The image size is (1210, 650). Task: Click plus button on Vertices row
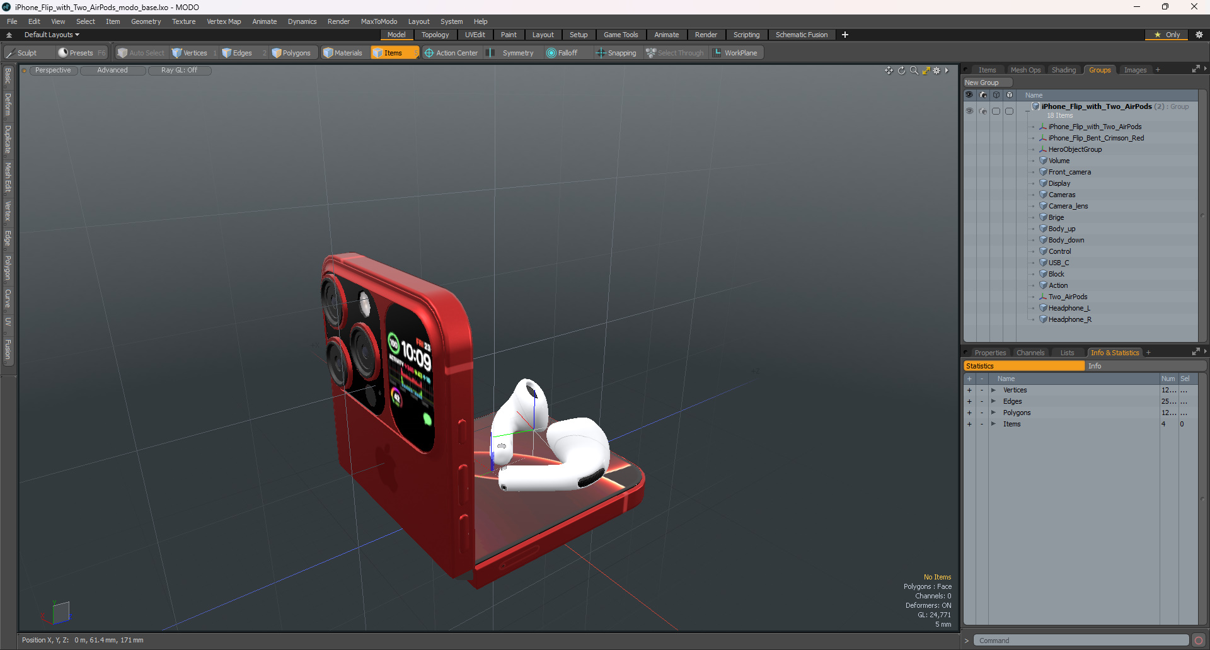click(969, 390)
